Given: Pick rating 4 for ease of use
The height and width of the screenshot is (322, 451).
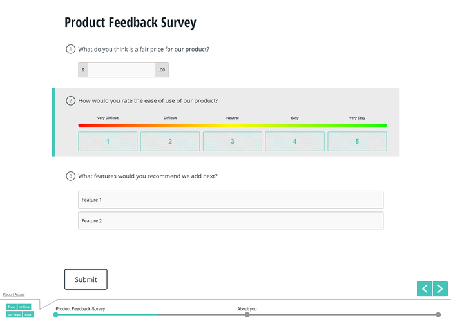Looking at the screenshot, I should coord(294,141).
